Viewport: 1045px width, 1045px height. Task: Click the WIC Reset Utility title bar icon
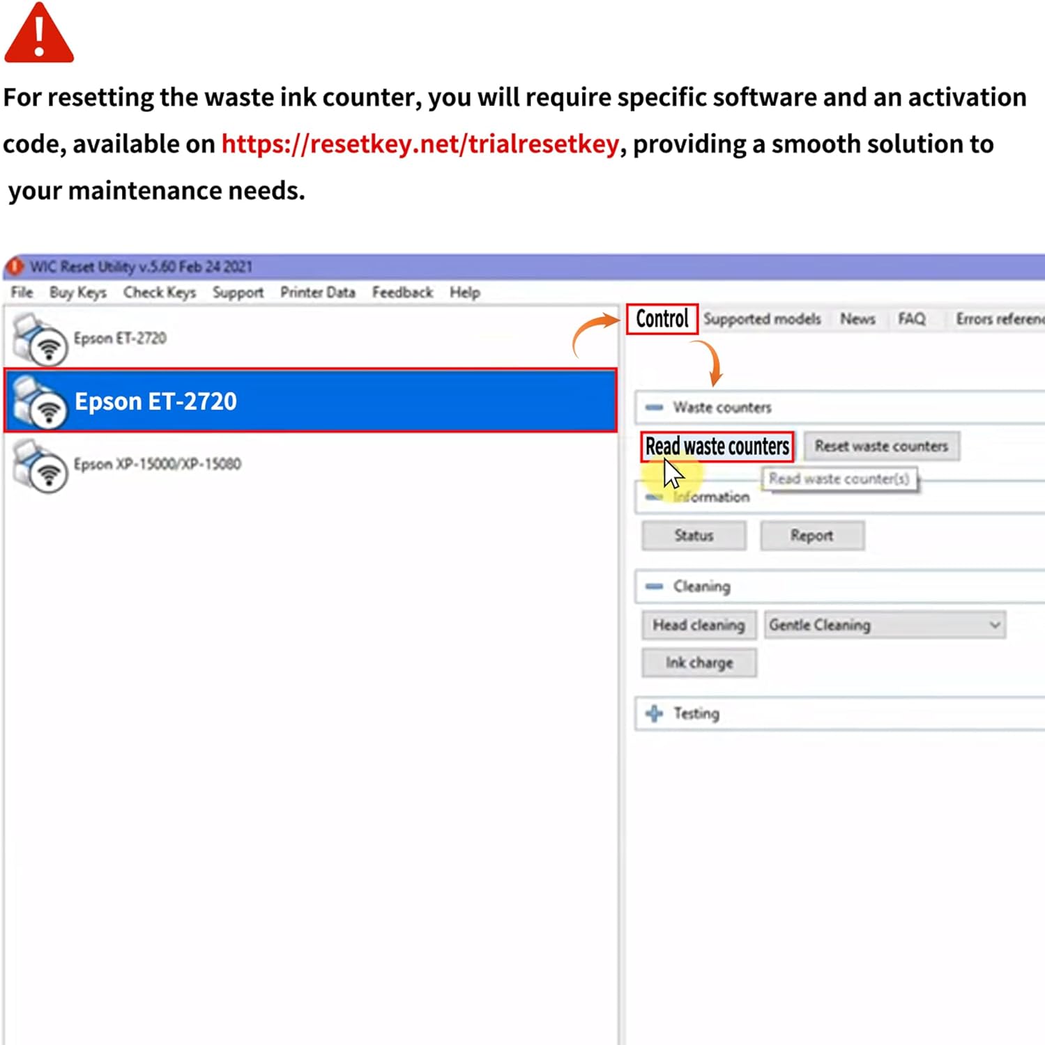(15, 267)
